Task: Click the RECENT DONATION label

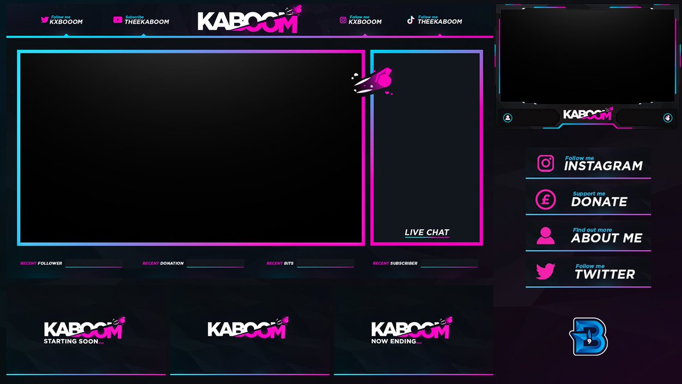Action: [x=163, y=263]
